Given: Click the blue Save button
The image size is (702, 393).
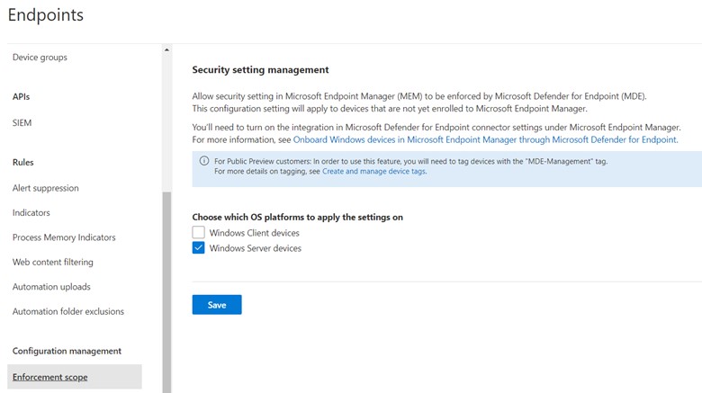Looking at the screenshot, I should click(217, 305).
